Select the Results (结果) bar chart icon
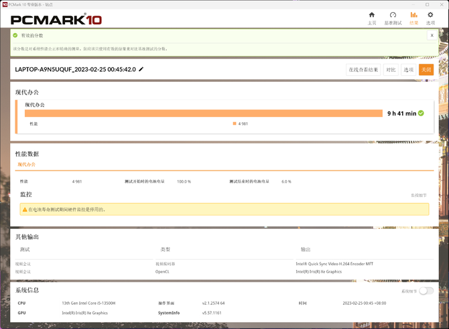The image size is (449, 329). click(413, 15)
